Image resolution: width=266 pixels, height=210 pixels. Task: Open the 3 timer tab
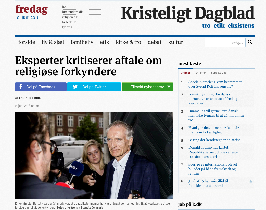point(186,73)
